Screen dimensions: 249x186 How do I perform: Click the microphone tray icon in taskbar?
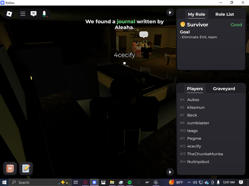pyautogui.click(x=218, y=183)
